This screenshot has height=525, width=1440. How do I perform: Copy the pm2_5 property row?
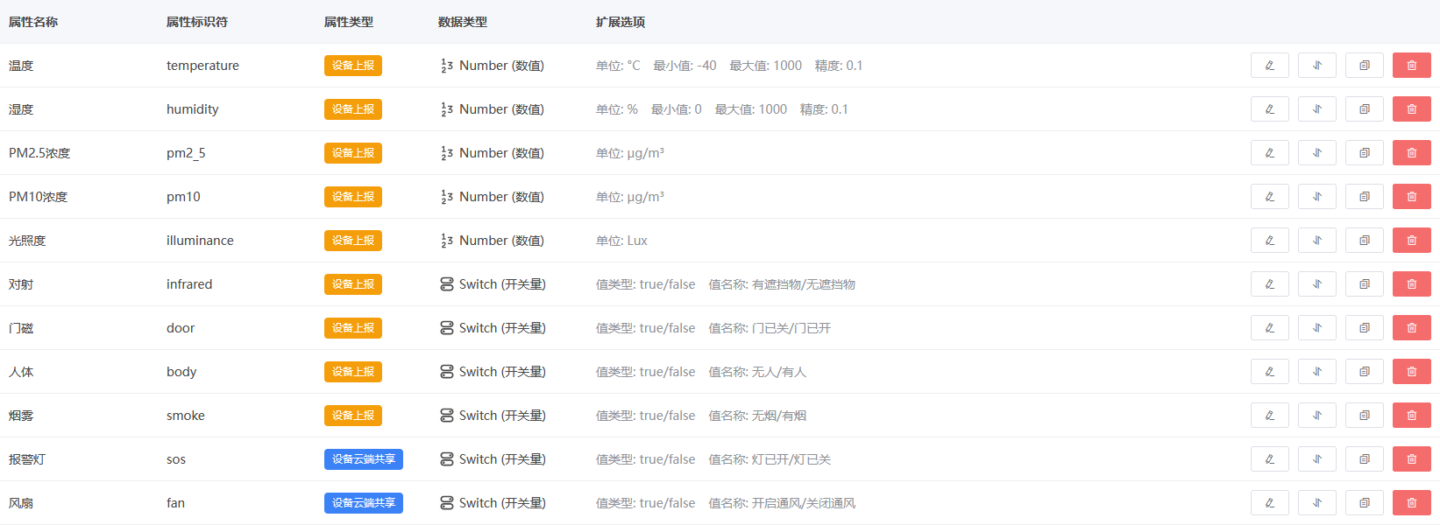tap(1364, 153)
